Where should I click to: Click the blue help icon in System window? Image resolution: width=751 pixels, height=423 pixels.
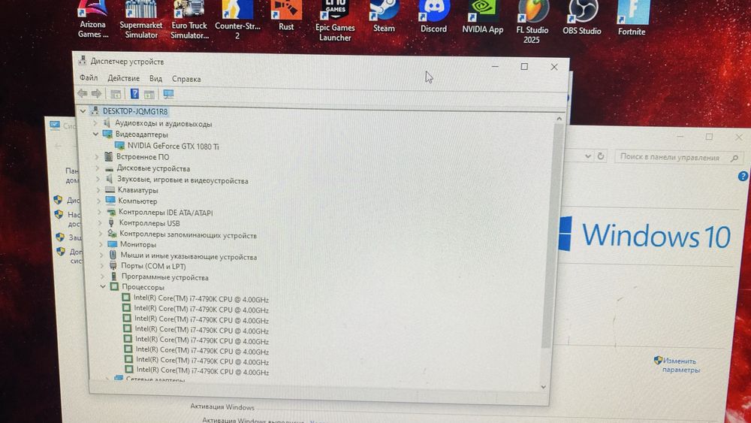pyautogui.click(x=743, y=177)
